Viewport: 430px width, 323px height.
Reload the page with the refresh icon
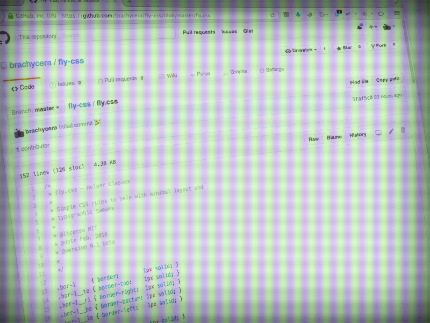[x=273, y=15]
